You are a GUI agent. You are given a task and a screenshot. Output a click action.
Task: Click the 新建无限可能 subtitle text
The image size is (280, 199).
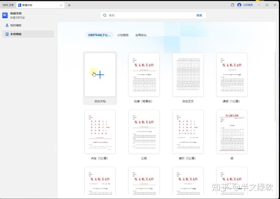point(17,18)
